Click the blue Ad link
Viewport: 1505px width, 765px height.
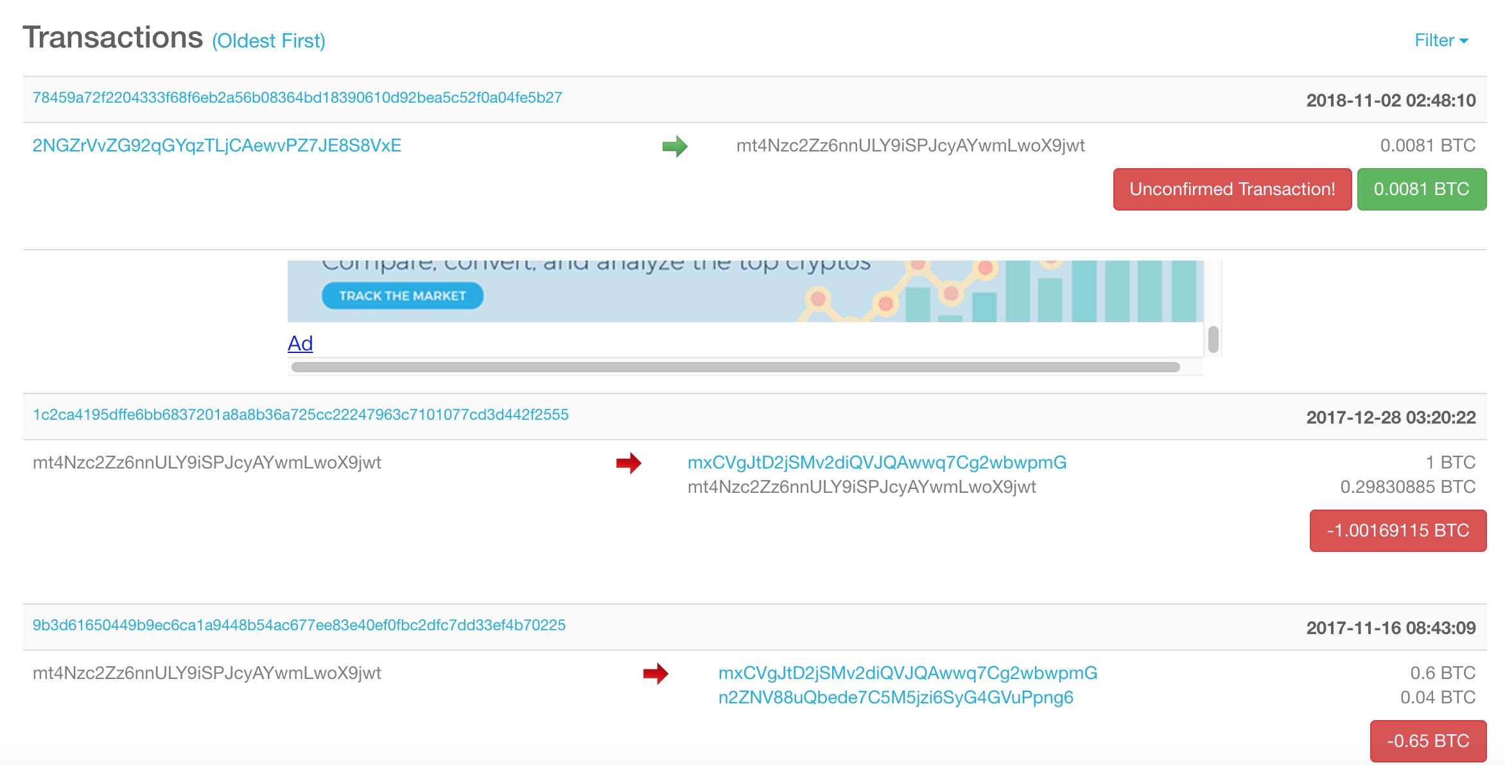(300, 343)
